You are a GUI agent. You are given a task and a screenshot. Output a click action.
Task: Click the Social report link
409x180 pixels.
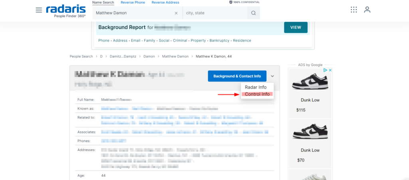pyautogui.click(x=164, y=40)
